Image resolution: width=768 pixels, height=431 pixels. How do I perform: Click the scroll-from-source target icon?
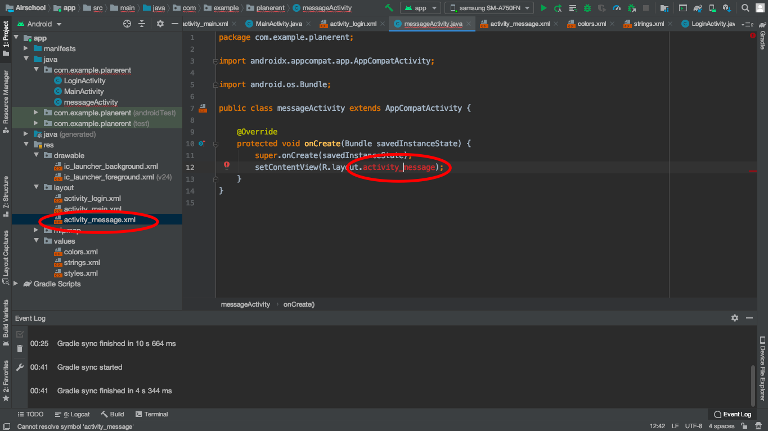(127, 24)
